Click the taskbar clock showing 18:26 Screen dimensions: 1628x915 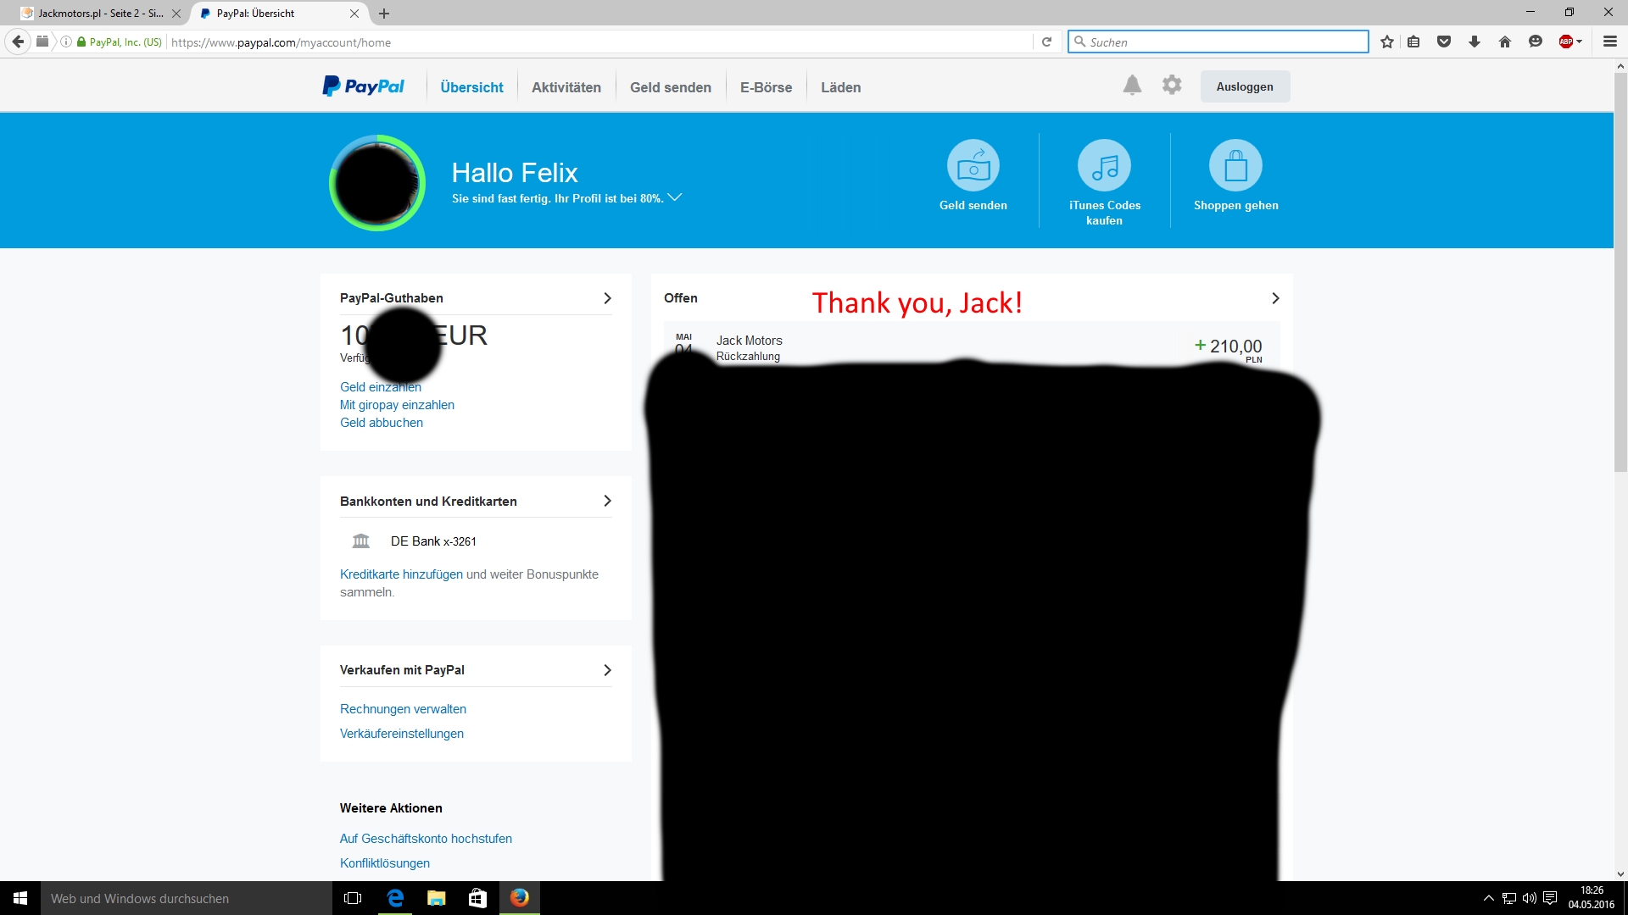click(1592, 898)
